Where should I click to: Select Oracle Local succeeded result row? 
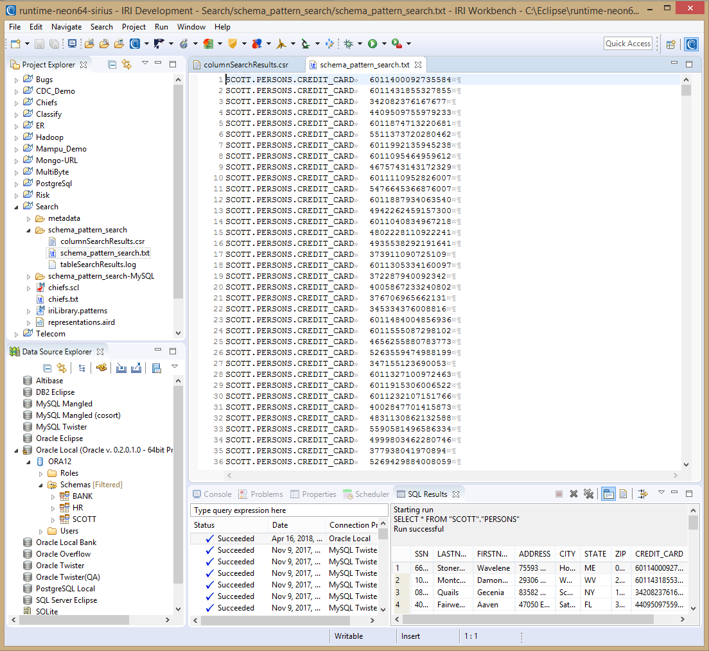(283, 539)
